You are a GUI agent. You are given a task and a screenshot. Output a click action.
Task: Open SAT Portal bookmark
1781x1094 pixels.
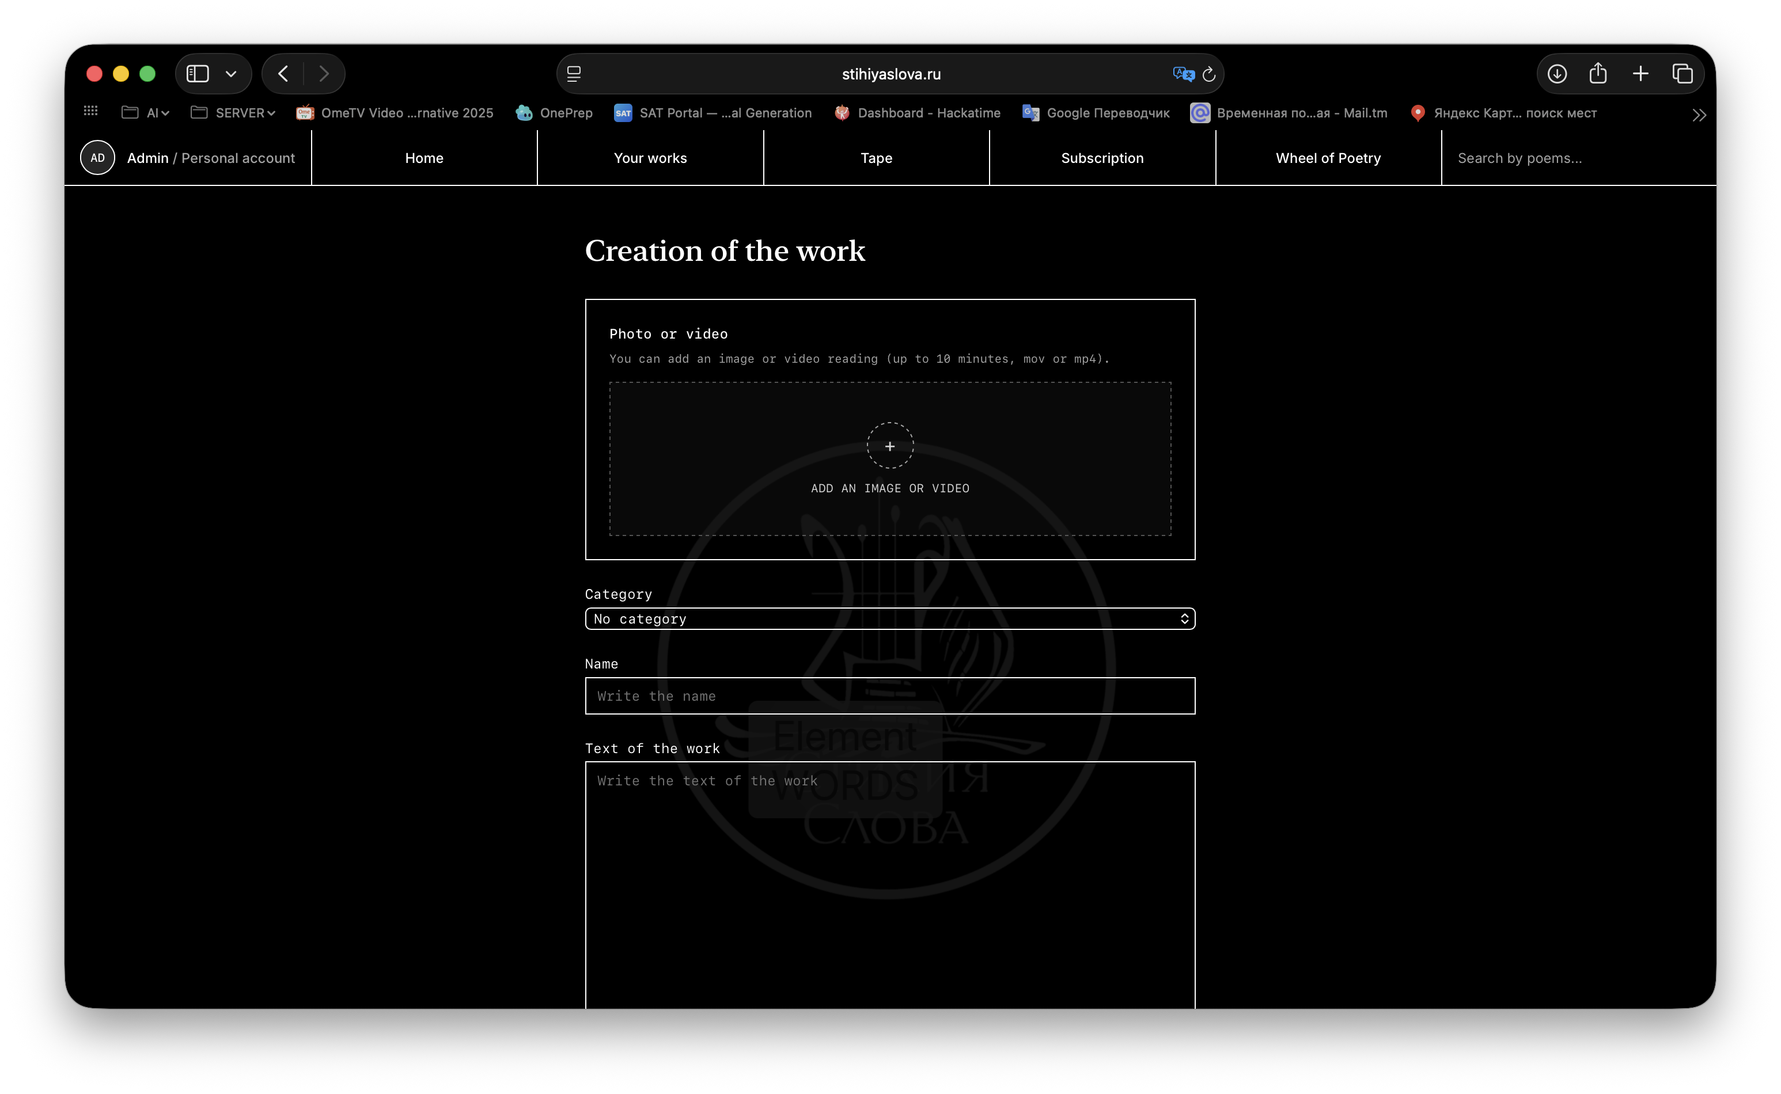pos(713,113)
